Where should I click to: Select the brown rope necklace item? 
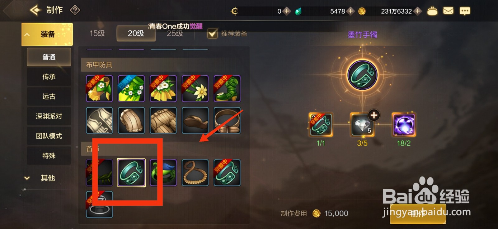(195, 173)
